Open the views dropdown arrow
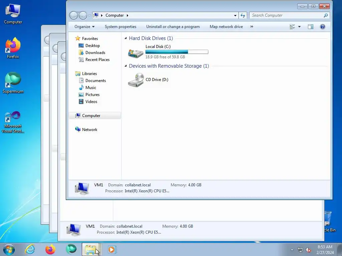This screenshot has width=342, height=256. pyautogui.click(x=299, y=27)
